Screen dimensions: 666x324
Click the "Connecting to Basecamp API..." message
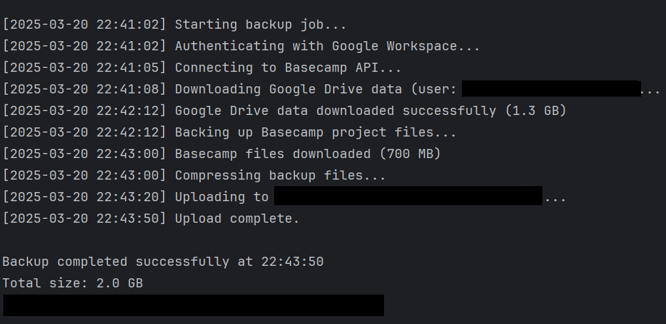[288, 68]
